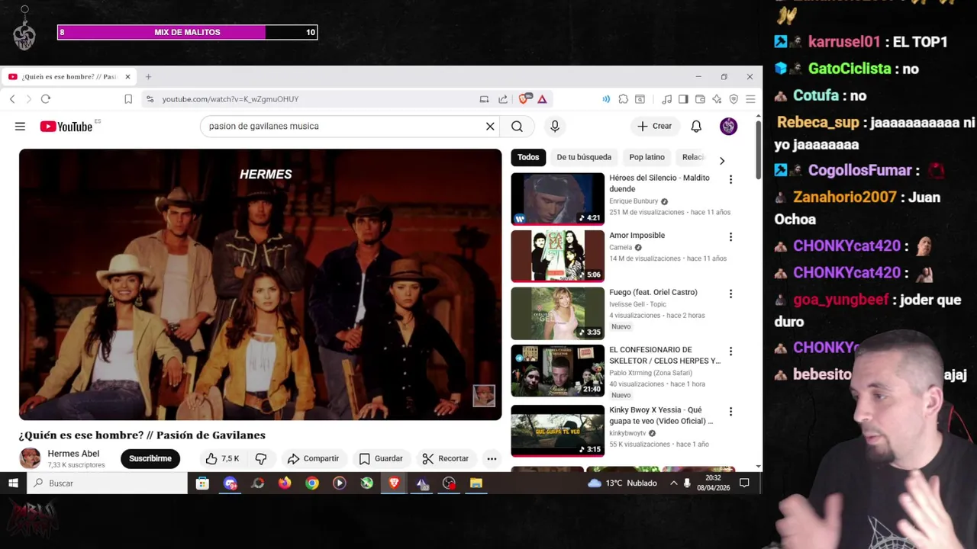Viewport: 977px width, 549px height.
Task: Open Windows Start menu
Action: pos(13,483)
